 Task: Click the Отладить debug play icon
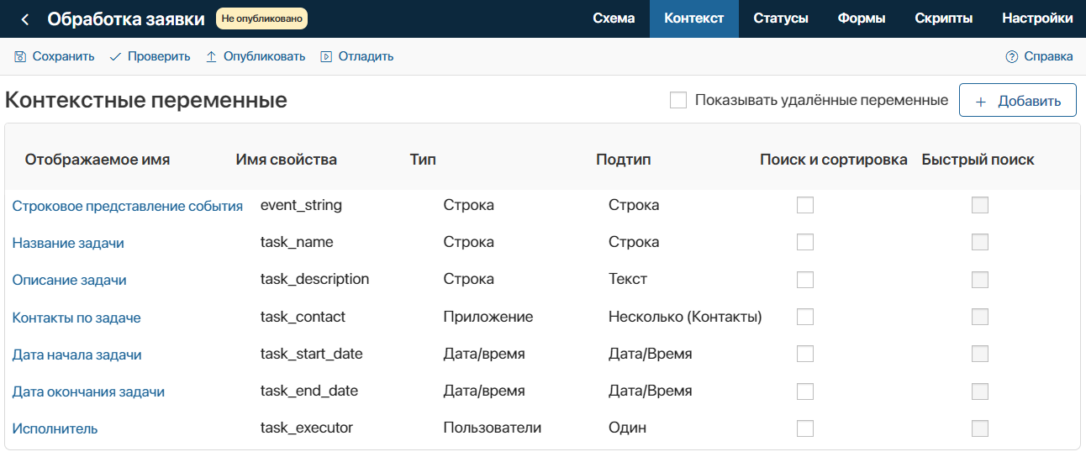point(326,56)
